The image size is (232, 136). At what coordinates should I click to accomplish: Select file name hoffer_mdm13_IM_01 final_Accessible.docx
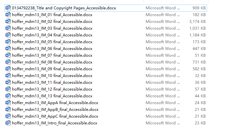click(x=52, y=15)
